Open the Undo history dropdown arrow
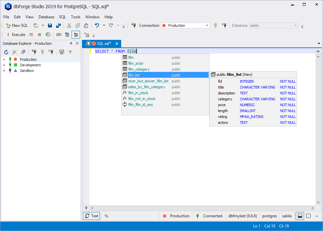The image size is (323, 231). pos(104,25)
